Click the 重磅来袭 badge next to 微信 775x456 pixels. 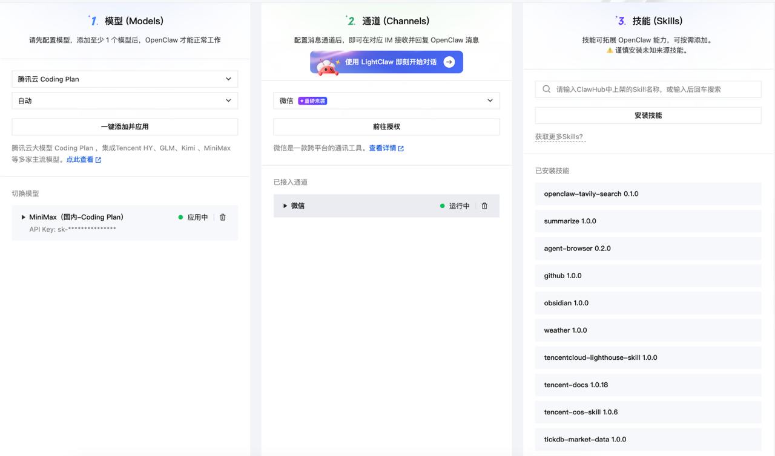click(312, 100)
